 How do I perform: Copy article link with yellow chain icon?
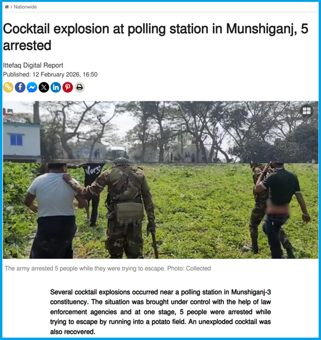[8, 87]
